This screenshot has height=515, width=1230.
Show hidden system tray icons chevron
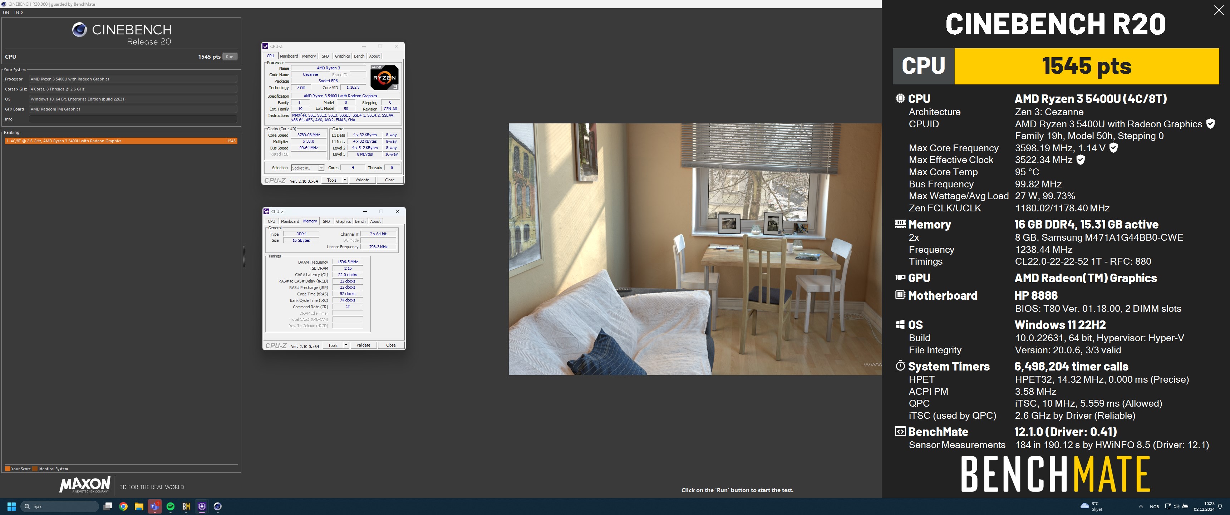[1141, 506]
